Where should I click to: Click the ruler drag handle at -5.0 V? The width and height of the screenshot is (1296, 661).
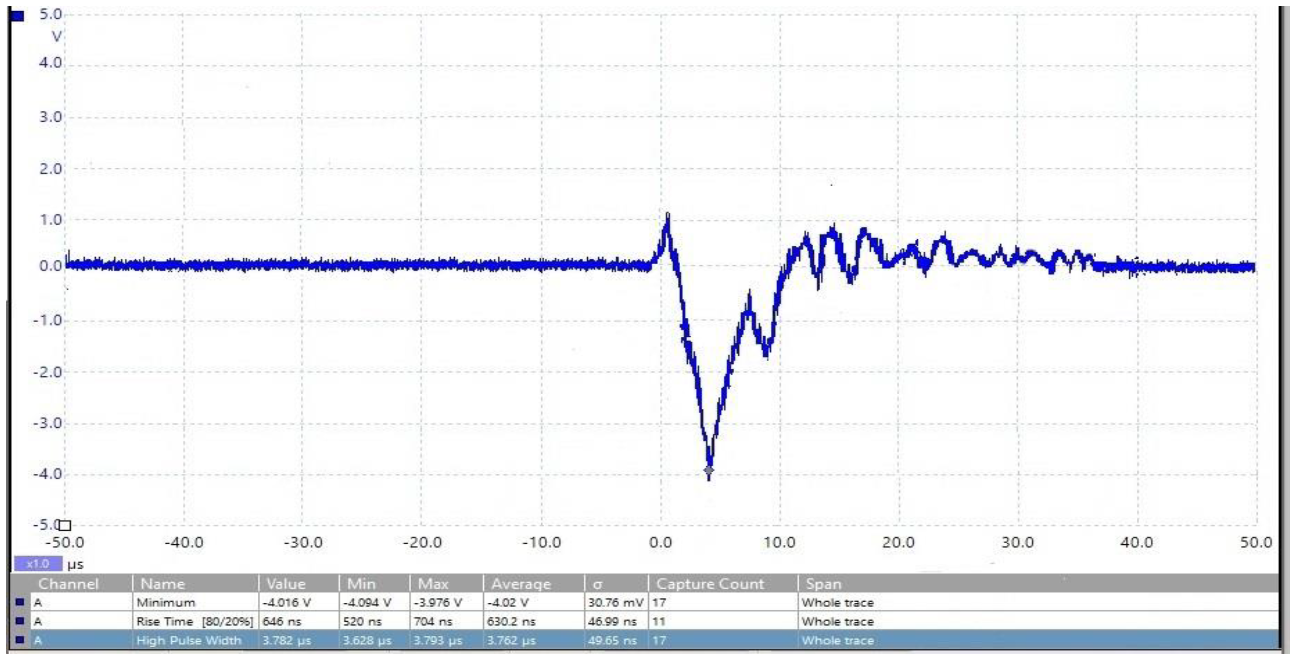coord(65,526)
